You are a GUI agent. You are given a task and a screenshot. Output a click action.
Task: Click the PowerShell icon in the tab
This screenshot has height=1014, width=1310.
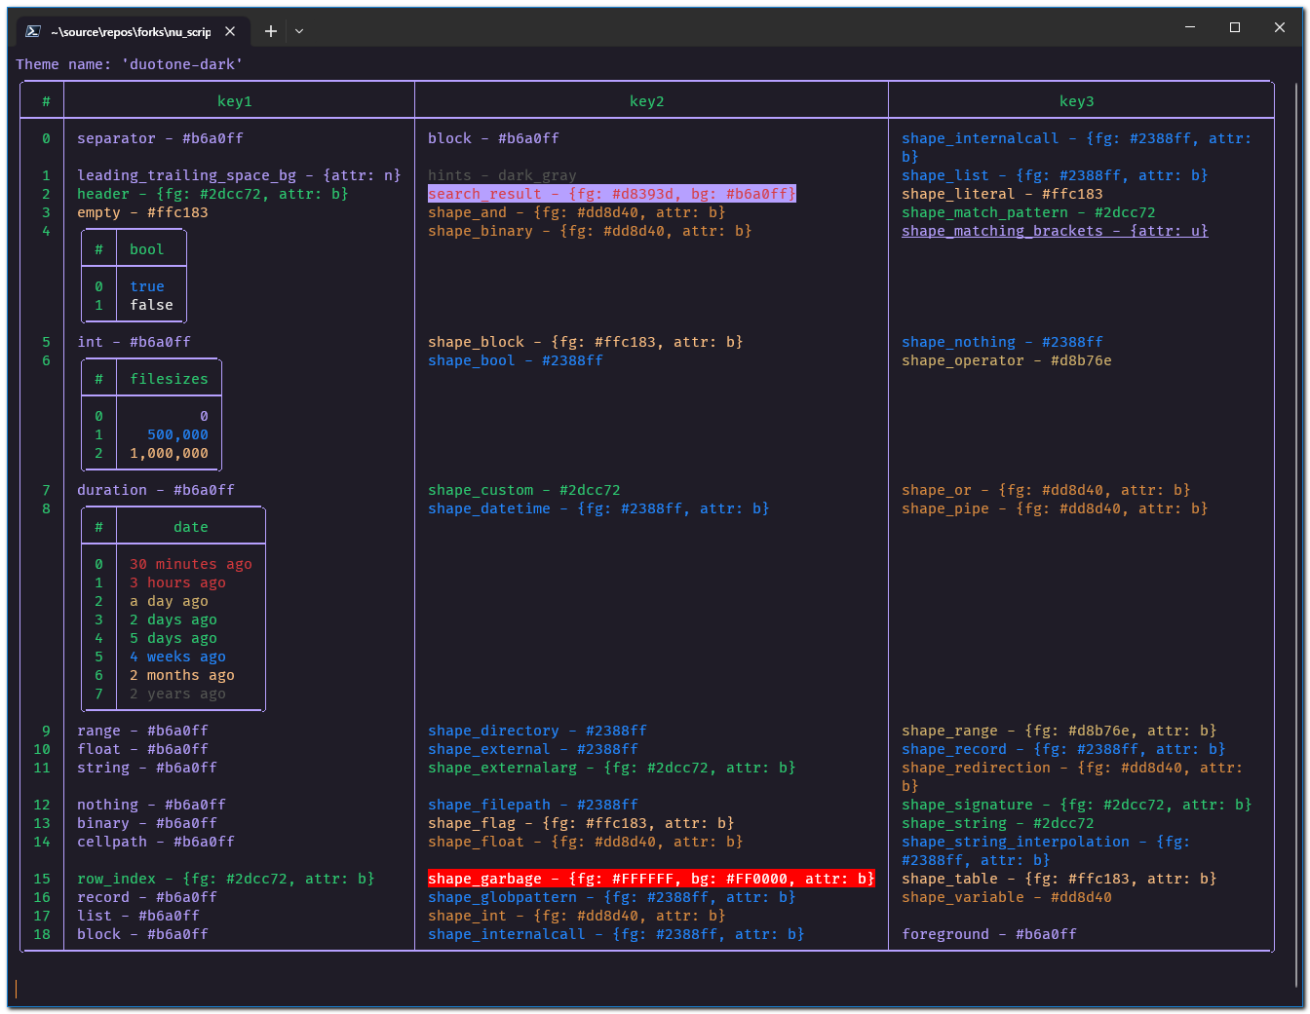point(32,31)
